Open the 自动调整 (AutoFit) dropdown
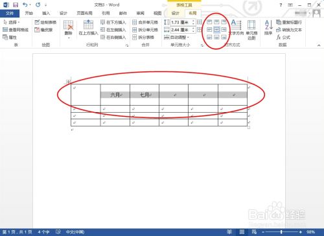The image size is (324, 236). pyautogui.click(x=176, y=38)
